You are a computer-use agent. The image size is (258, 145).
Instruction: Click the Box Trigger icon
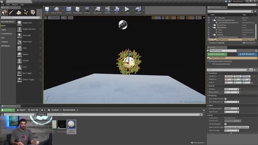[x=19, y=73]
